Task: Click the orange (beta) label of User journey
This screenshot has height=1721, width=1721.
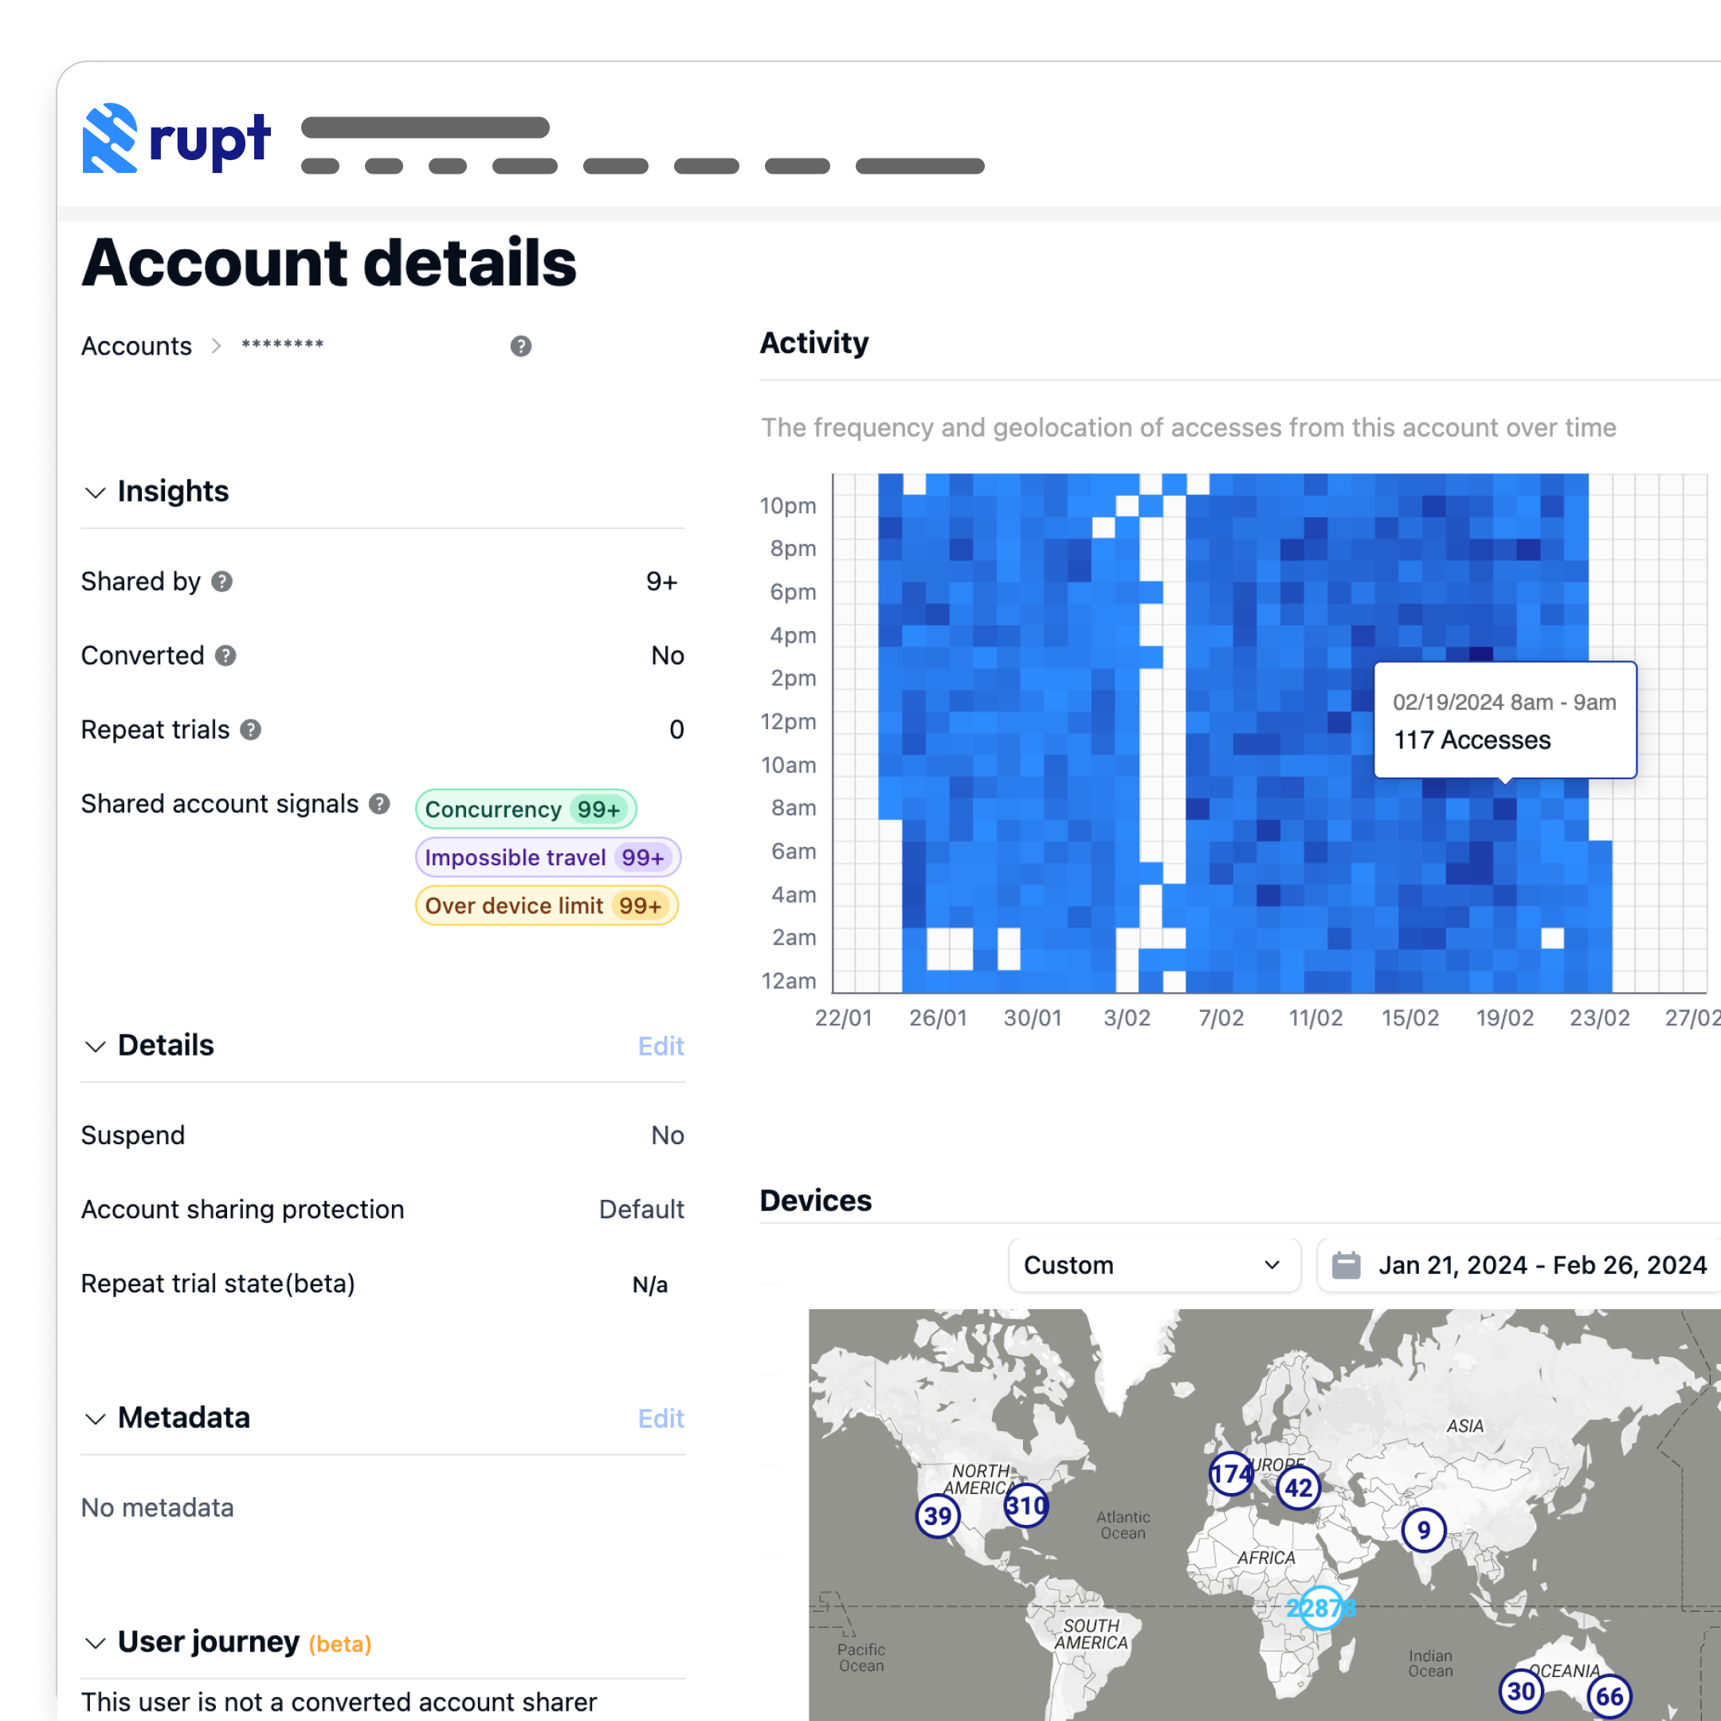Action: tap(340, 1644)
